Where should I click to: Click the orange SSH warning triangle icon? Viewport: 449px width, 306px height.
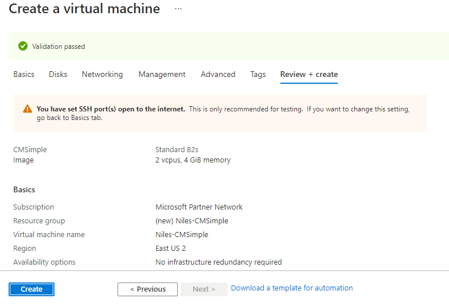pos(27,109)
